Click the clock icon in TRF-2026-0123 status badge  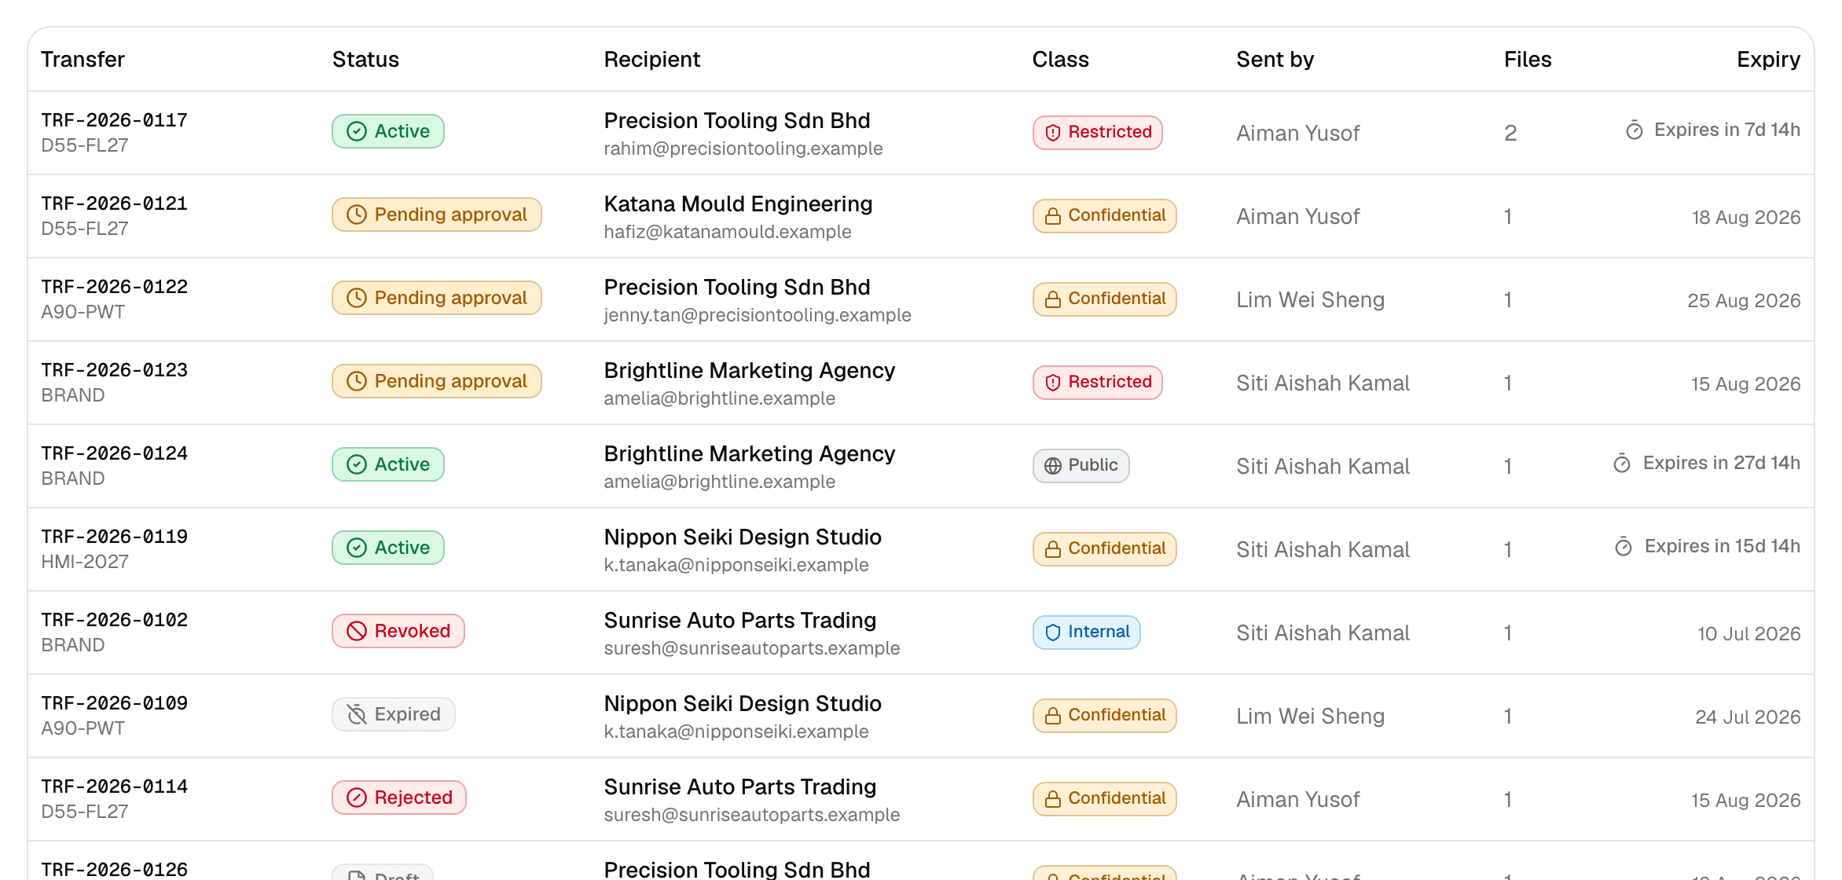(x=357, y=381)
